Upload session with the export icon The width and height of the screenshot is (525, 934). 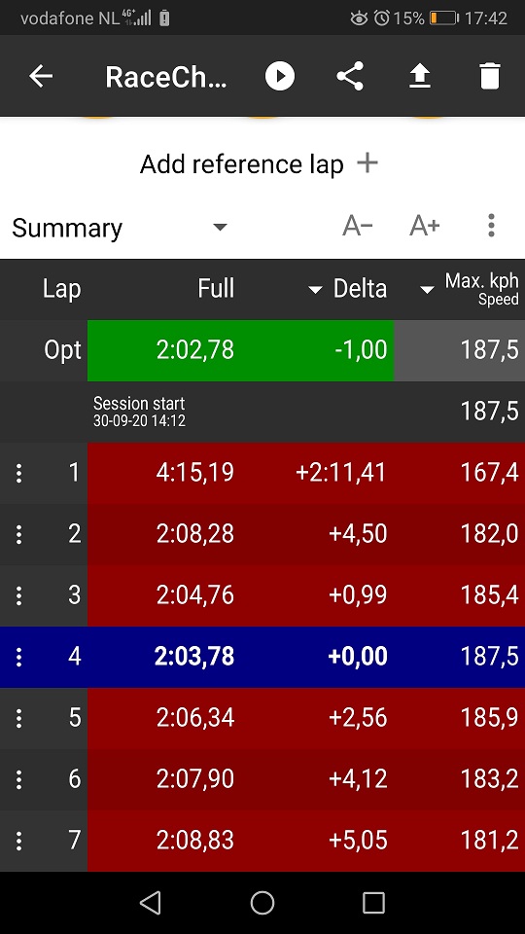click(x=420, y=76)
